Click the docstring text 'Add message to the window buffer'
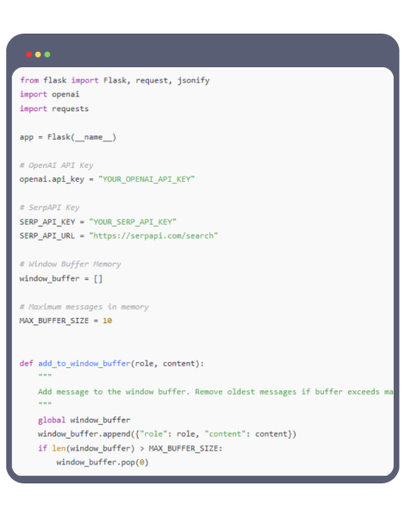The width and height of the screenshot is (405, 517). 112,392
